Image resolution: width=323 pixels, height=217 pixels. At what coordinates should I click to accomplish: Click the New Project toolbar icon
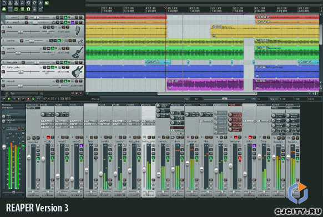4,3
